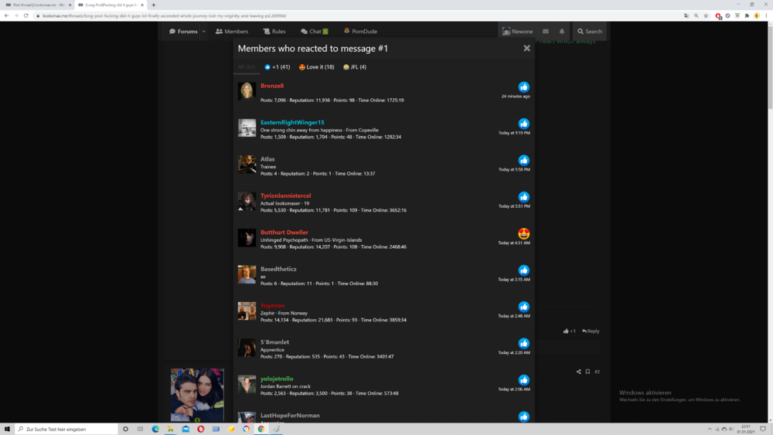Open the inbox envelope icon
Image resolution: width=773 pixels, height=435 pixels.
pyautogui.click(x=546, y=31)
